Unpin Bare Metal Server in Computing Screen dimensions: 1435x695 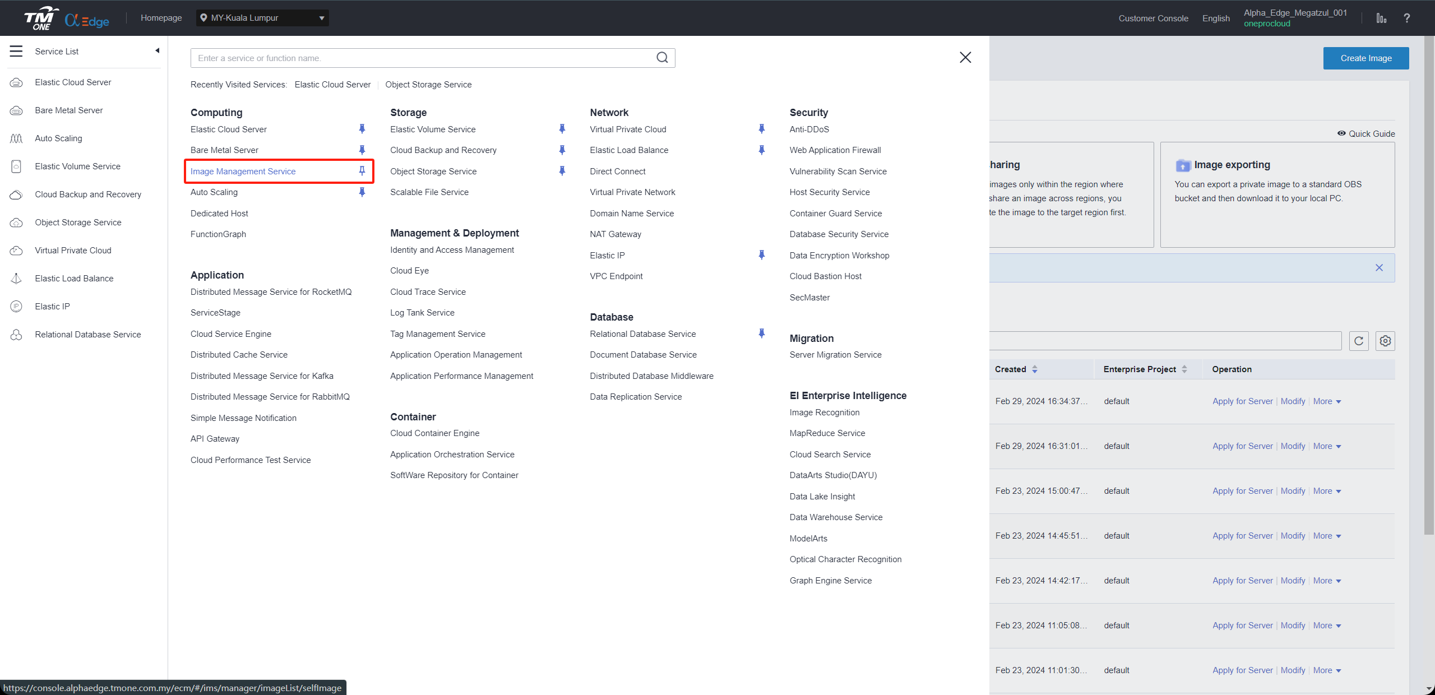pyautogui.click(x=362, y=150)
